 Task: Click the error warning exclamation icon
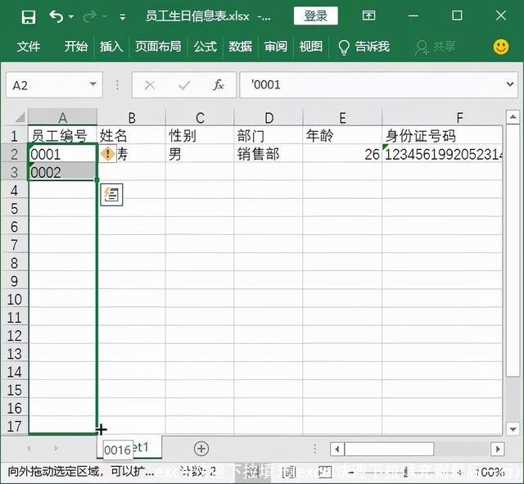[107, 154]
